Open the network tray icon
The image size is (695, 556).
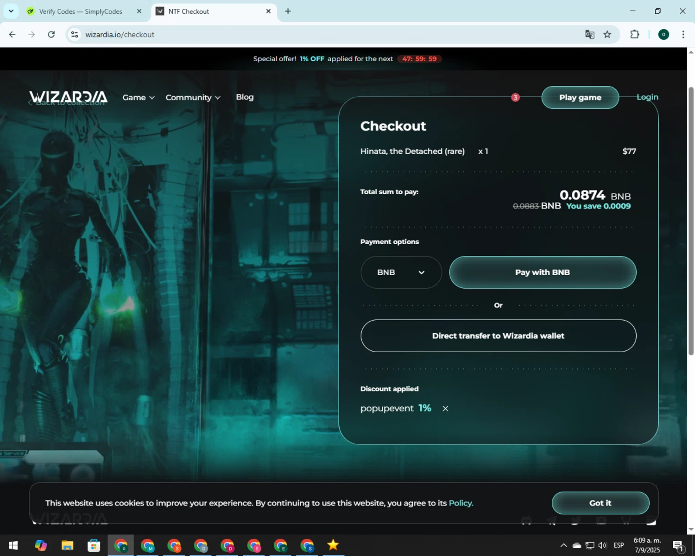[x=589, y=545]
